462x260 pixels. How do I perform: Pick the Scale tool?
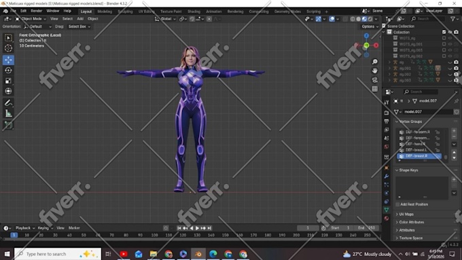pos(8,81)
